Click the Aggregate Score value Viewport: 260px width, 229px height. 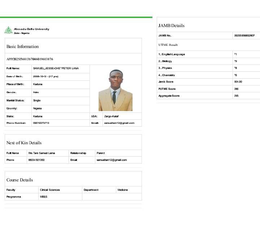tap(236, 96)
